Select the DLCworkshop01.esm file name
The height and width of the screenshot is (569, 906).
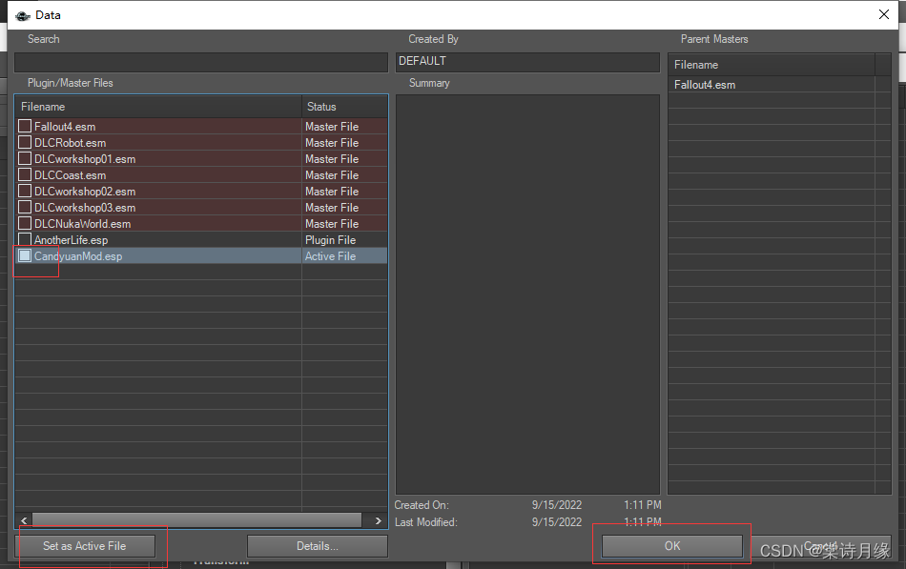pyautogui.click(x=85, y=159)
